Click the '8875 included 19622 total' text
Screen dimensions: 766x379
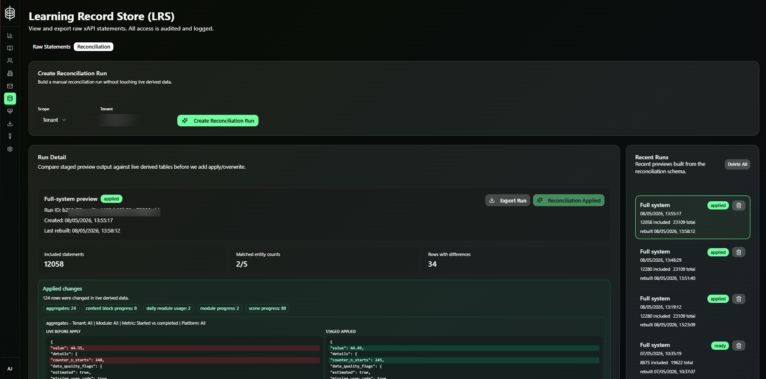pyautogui.click(x=666, y=363)
